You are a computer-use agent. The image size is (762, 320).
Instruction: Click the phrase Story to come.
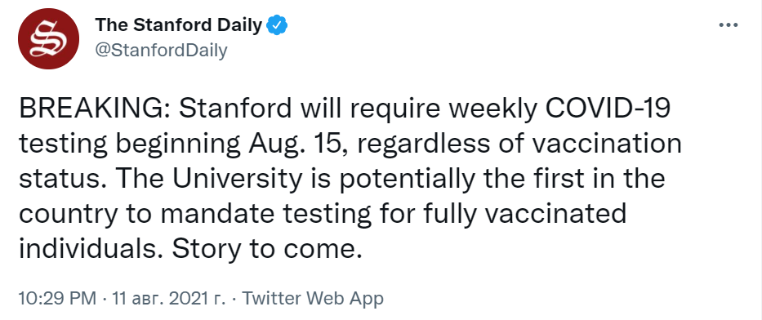click(x=267, y=250)
